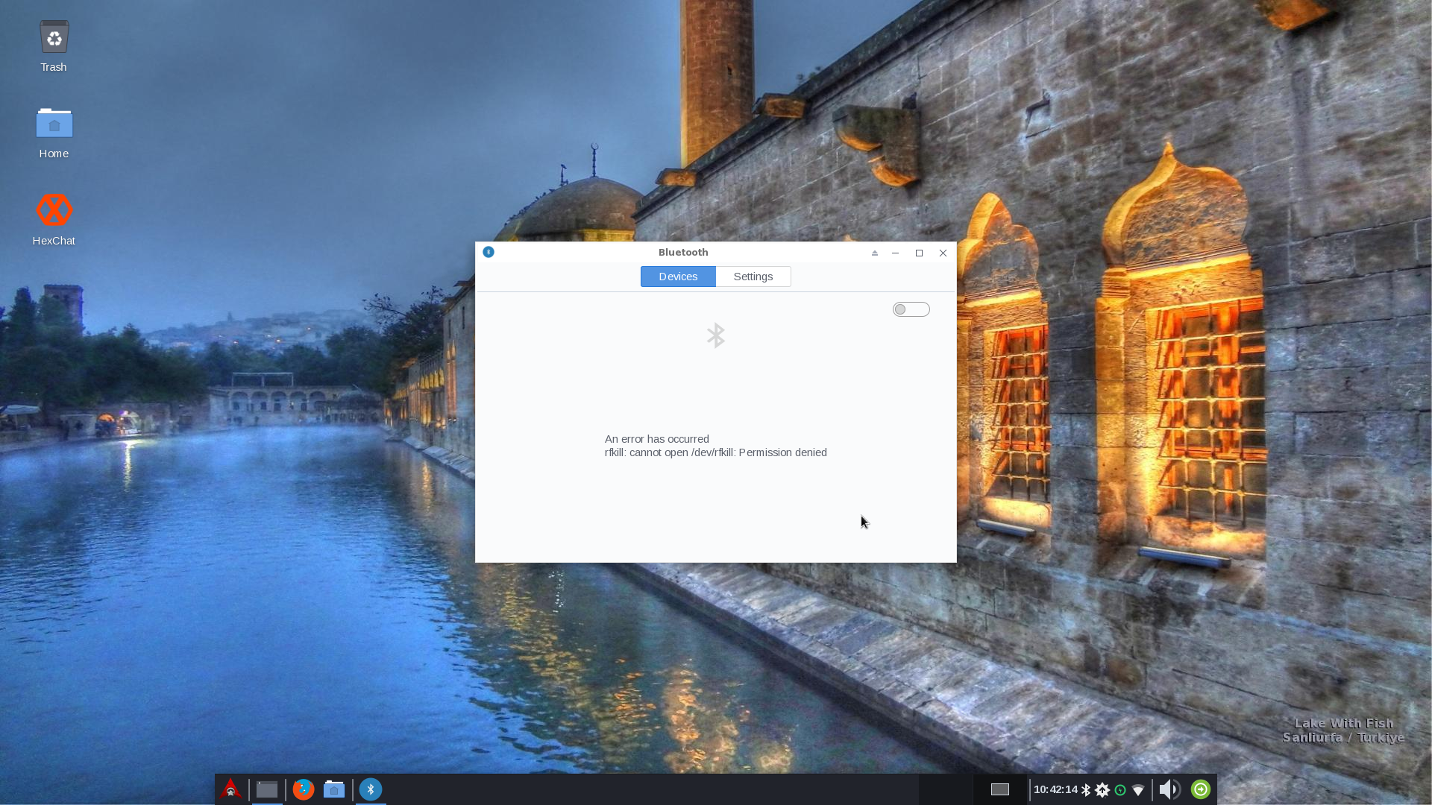
Task: Open the Bluetooth tray icon
Action: 1086,789
